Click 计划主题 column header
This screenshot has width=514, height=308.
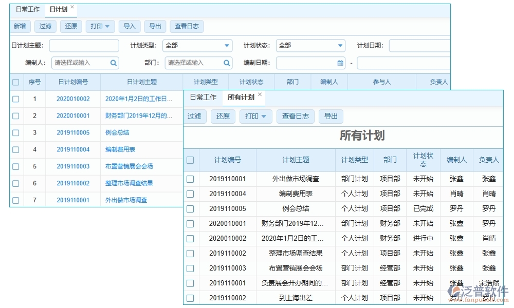[296, 160]
